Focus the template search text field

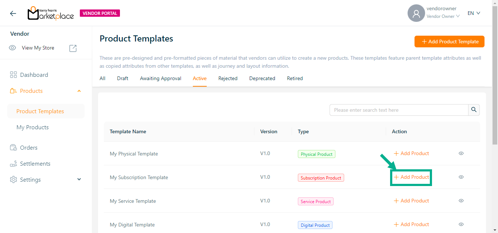point(398,110)
